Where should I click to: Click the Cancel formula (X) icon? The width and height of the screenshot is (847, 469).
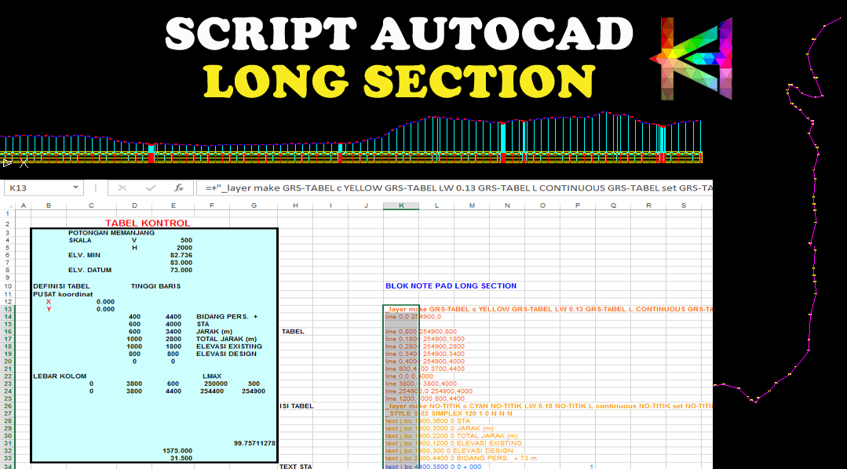click(x=122, y=188)
